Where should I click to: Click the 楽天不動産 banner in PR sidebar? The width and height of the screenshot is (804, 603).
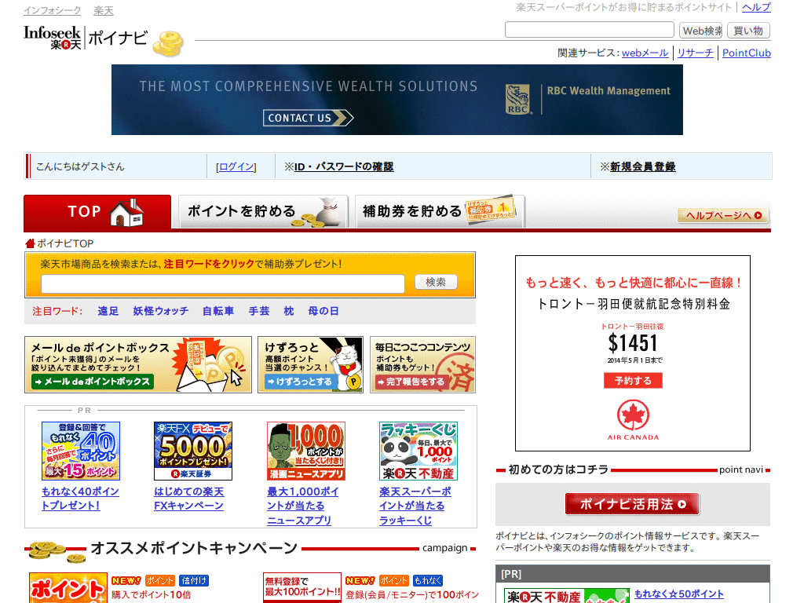pyautogui.click(x=567, y=596)
